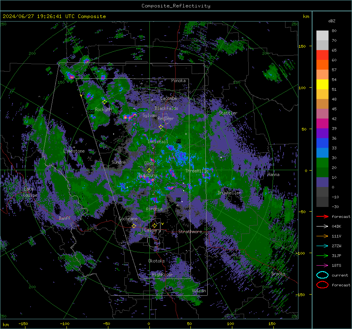Click the ThreeHills label
Screen dimensions: 352x329
(x=197, y=171)
